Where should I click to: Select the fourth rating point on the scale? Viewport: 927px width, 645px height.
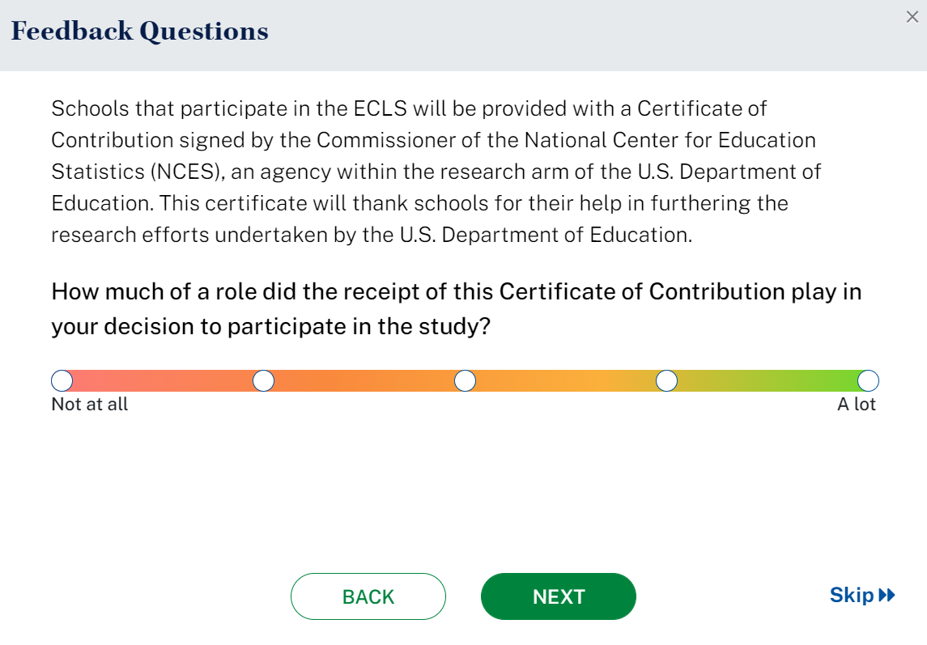pos(666,380)
